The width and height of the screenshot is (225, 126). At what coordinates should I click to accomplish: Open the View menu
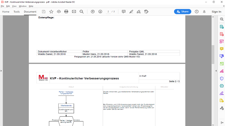pyautogui.click(x=14, y=6)
